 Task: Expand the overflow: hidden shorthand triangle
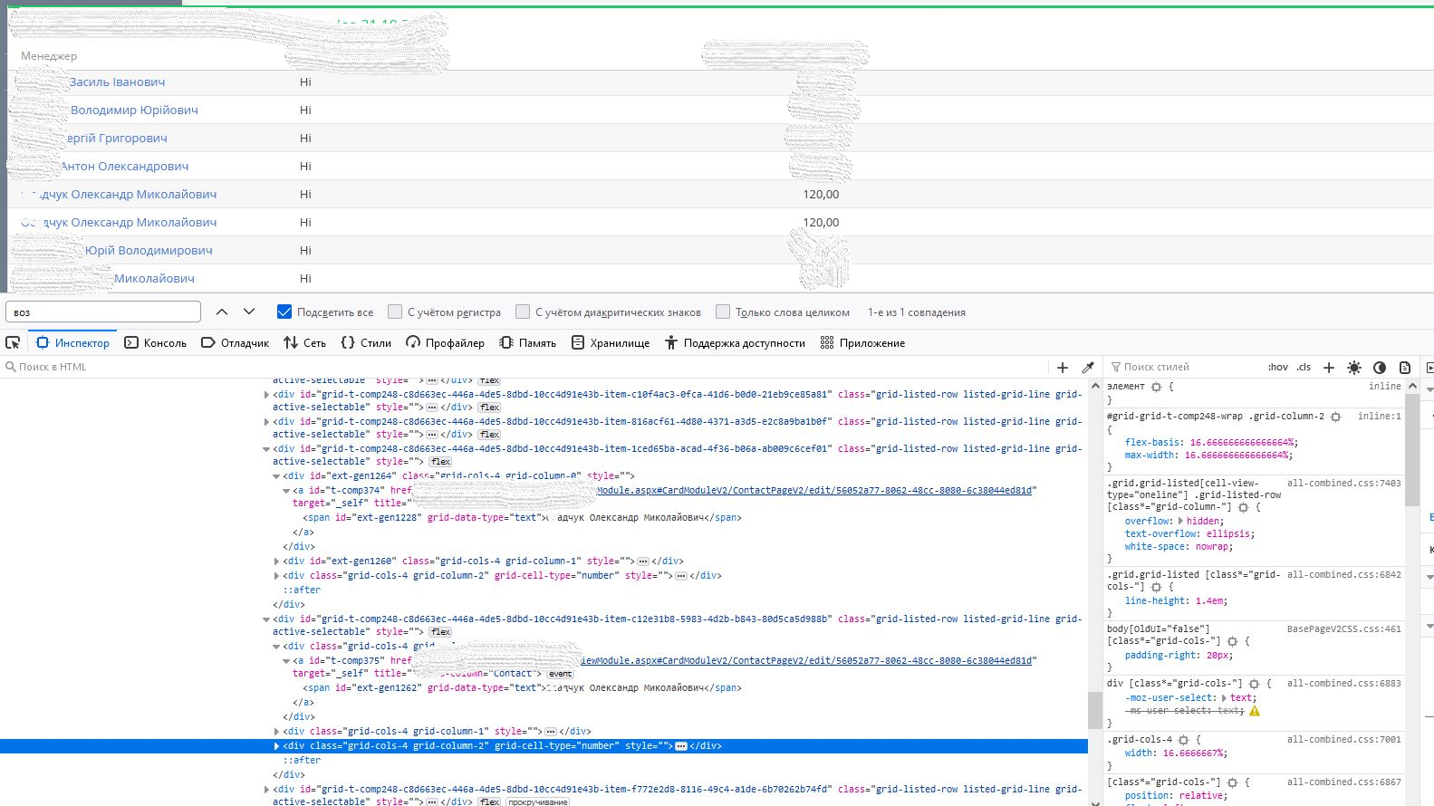tap(1180, 522)
